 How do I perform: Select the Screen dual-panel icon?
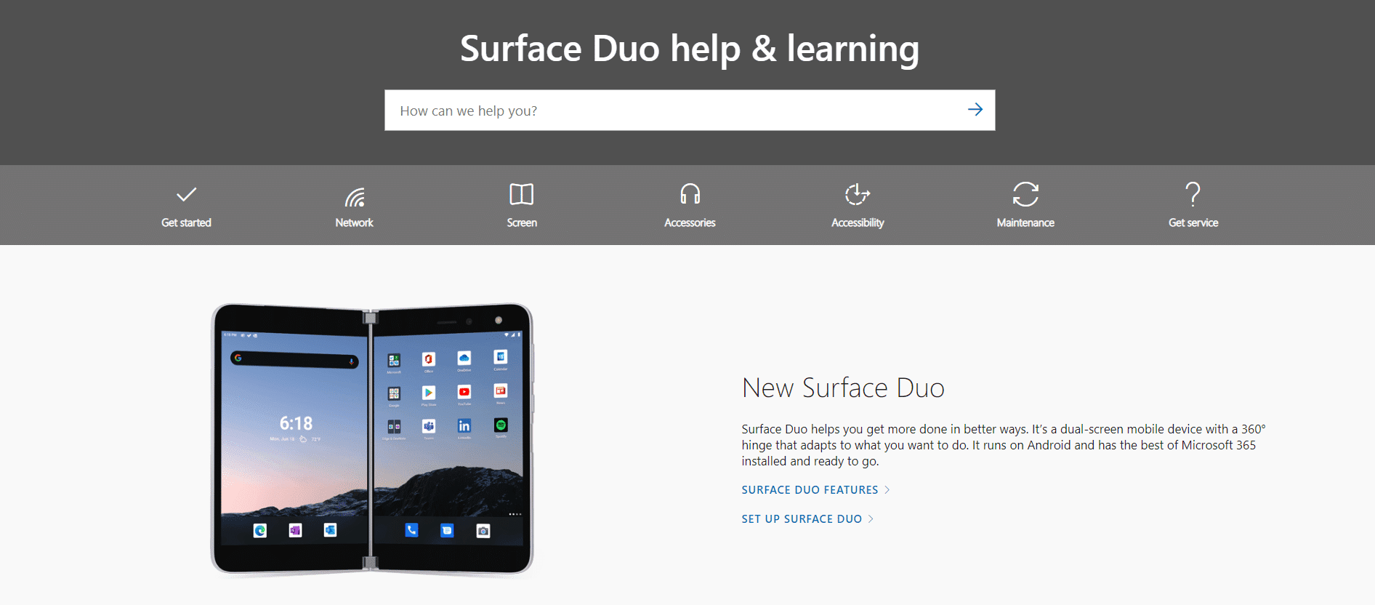(x=522, y=194)
